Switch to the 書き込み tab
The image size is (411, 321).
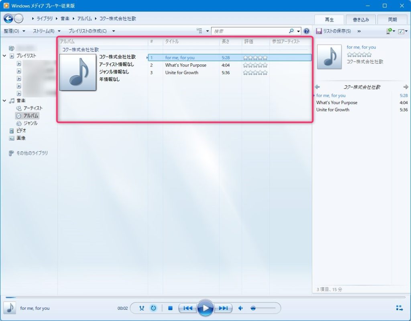[x=361, y=19]
